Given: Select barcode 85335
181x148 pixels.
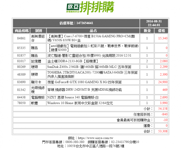Looking at the screenshot, I should tap(21, 48).
